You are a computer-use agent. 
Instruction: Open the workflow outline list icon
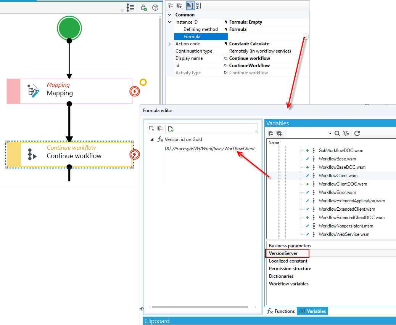pos(130,8)
